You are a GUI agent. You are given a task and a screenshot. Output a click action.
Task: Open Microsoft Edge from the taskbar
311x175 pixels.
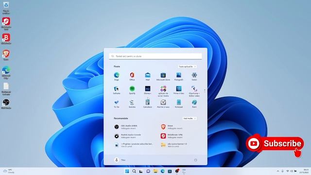tap(162, 171)
